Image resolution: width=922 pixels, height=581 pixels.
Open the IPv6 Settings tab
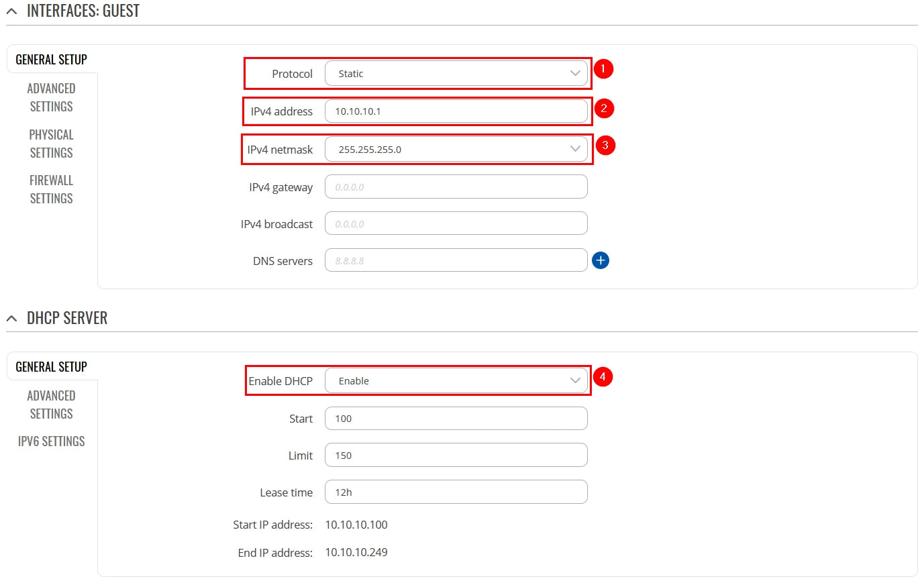[52, 441]
